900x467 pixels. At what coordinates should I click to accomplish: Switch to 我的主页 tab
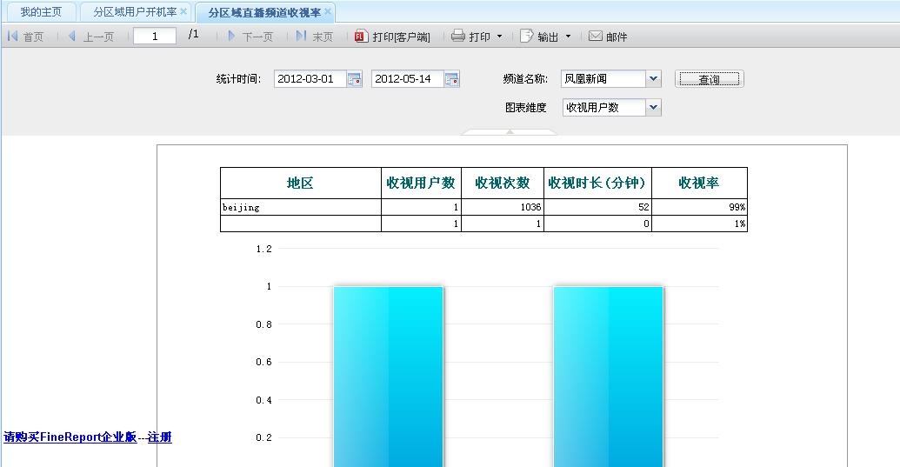41,12
